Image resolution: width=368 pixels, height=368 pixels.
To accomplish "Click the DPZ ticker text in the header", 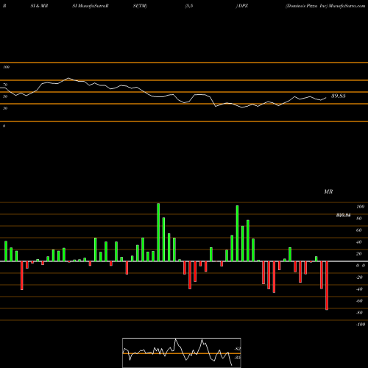I will coord(243,6).
